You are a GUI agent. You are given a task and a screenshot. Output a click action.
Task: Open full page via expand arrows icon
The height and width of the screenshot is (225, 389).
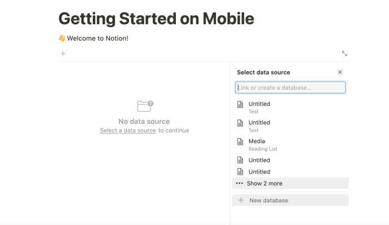pyautogui.click(x=344, y=54)
